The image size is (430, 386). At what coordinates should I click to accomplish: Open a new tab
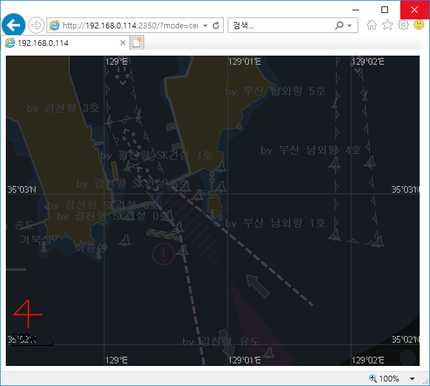[x=136, y=43]
